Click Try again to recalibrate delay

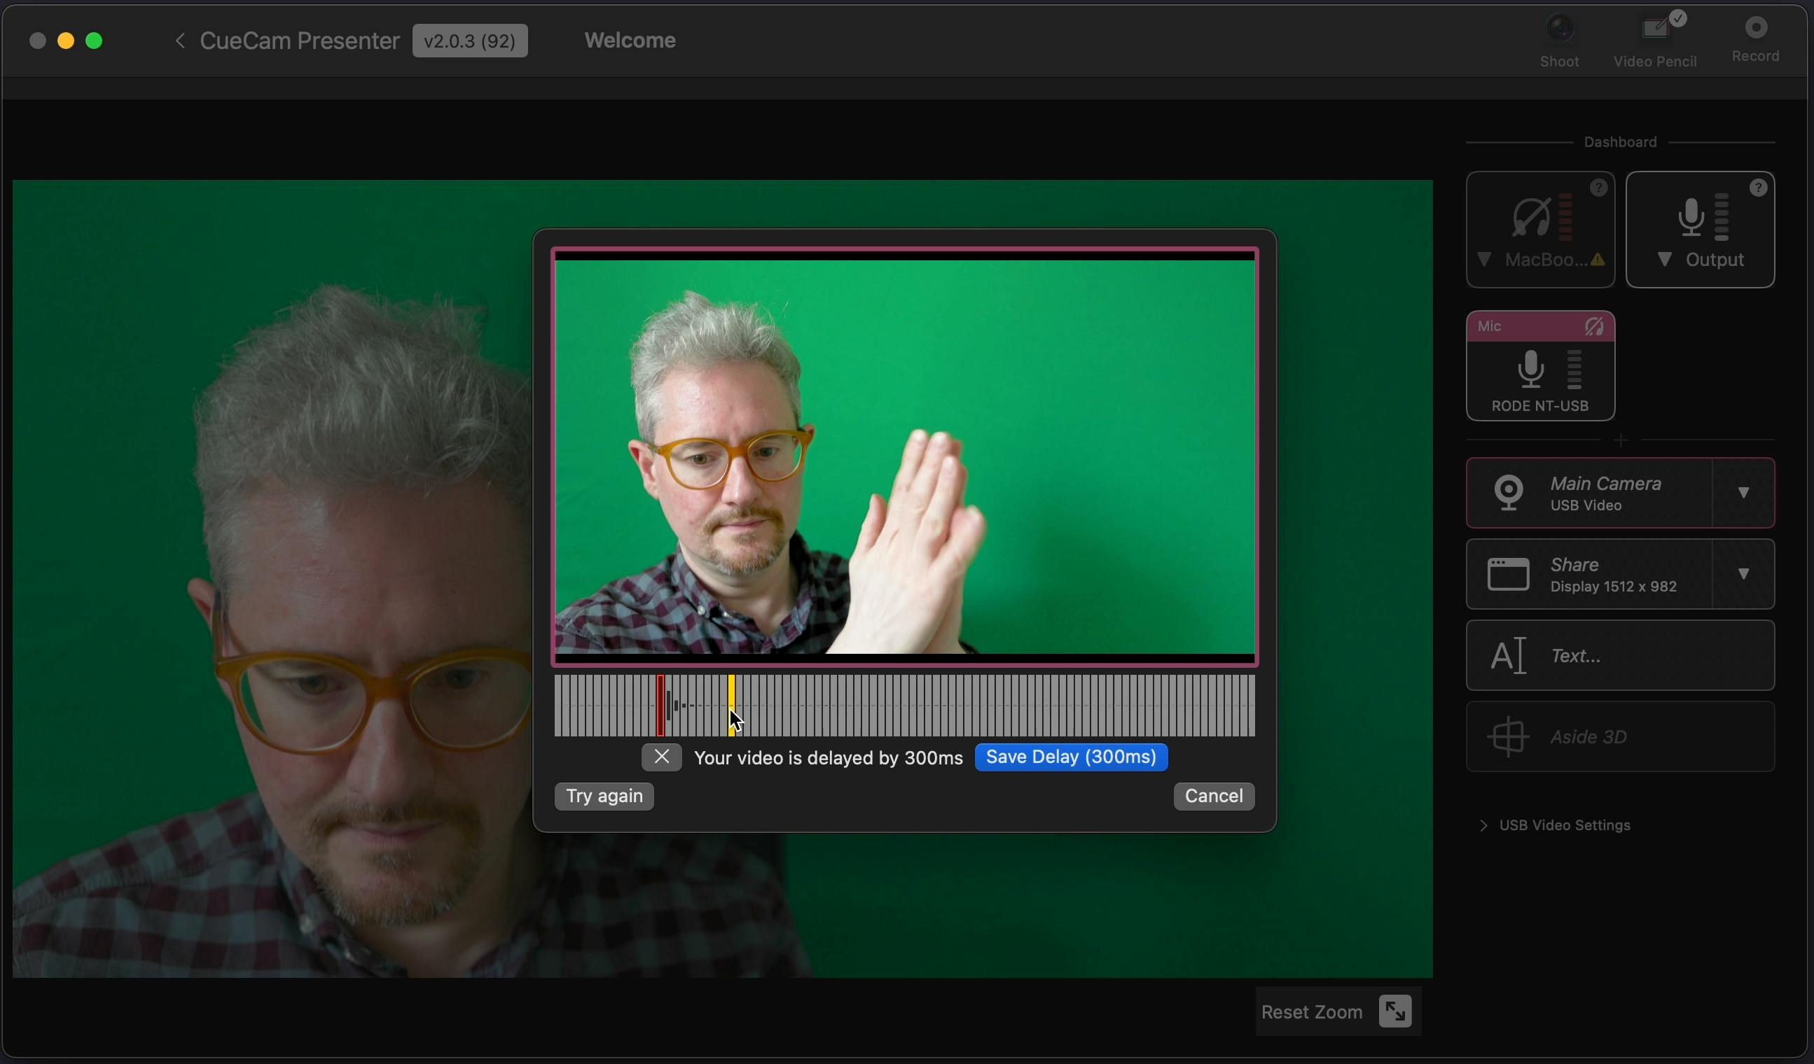tap(604, 795)
